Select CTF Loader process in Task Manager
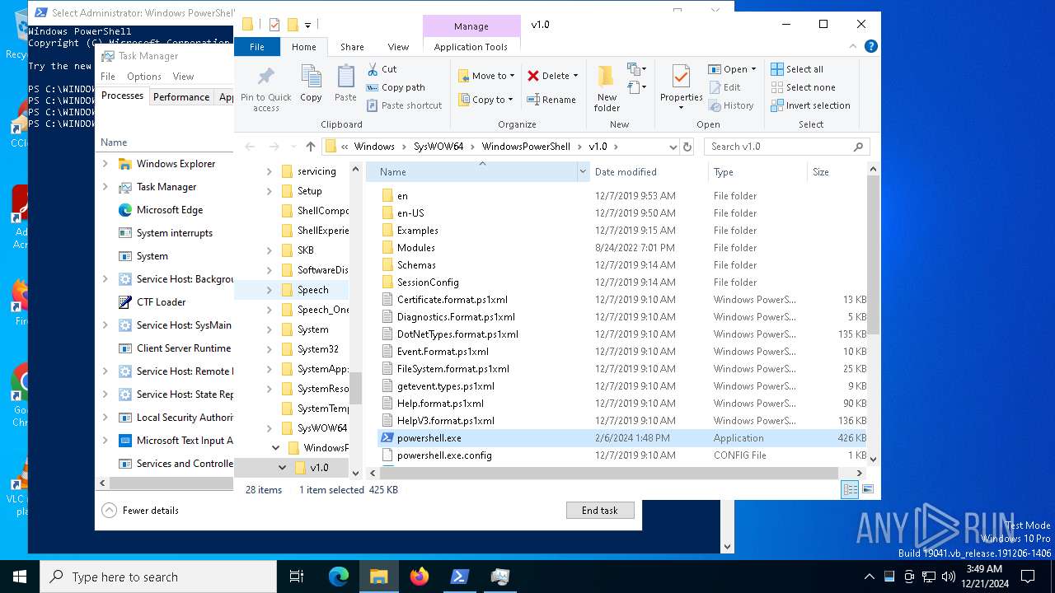Viewport: 1055px width, 593px height. [x=161, y=302]
